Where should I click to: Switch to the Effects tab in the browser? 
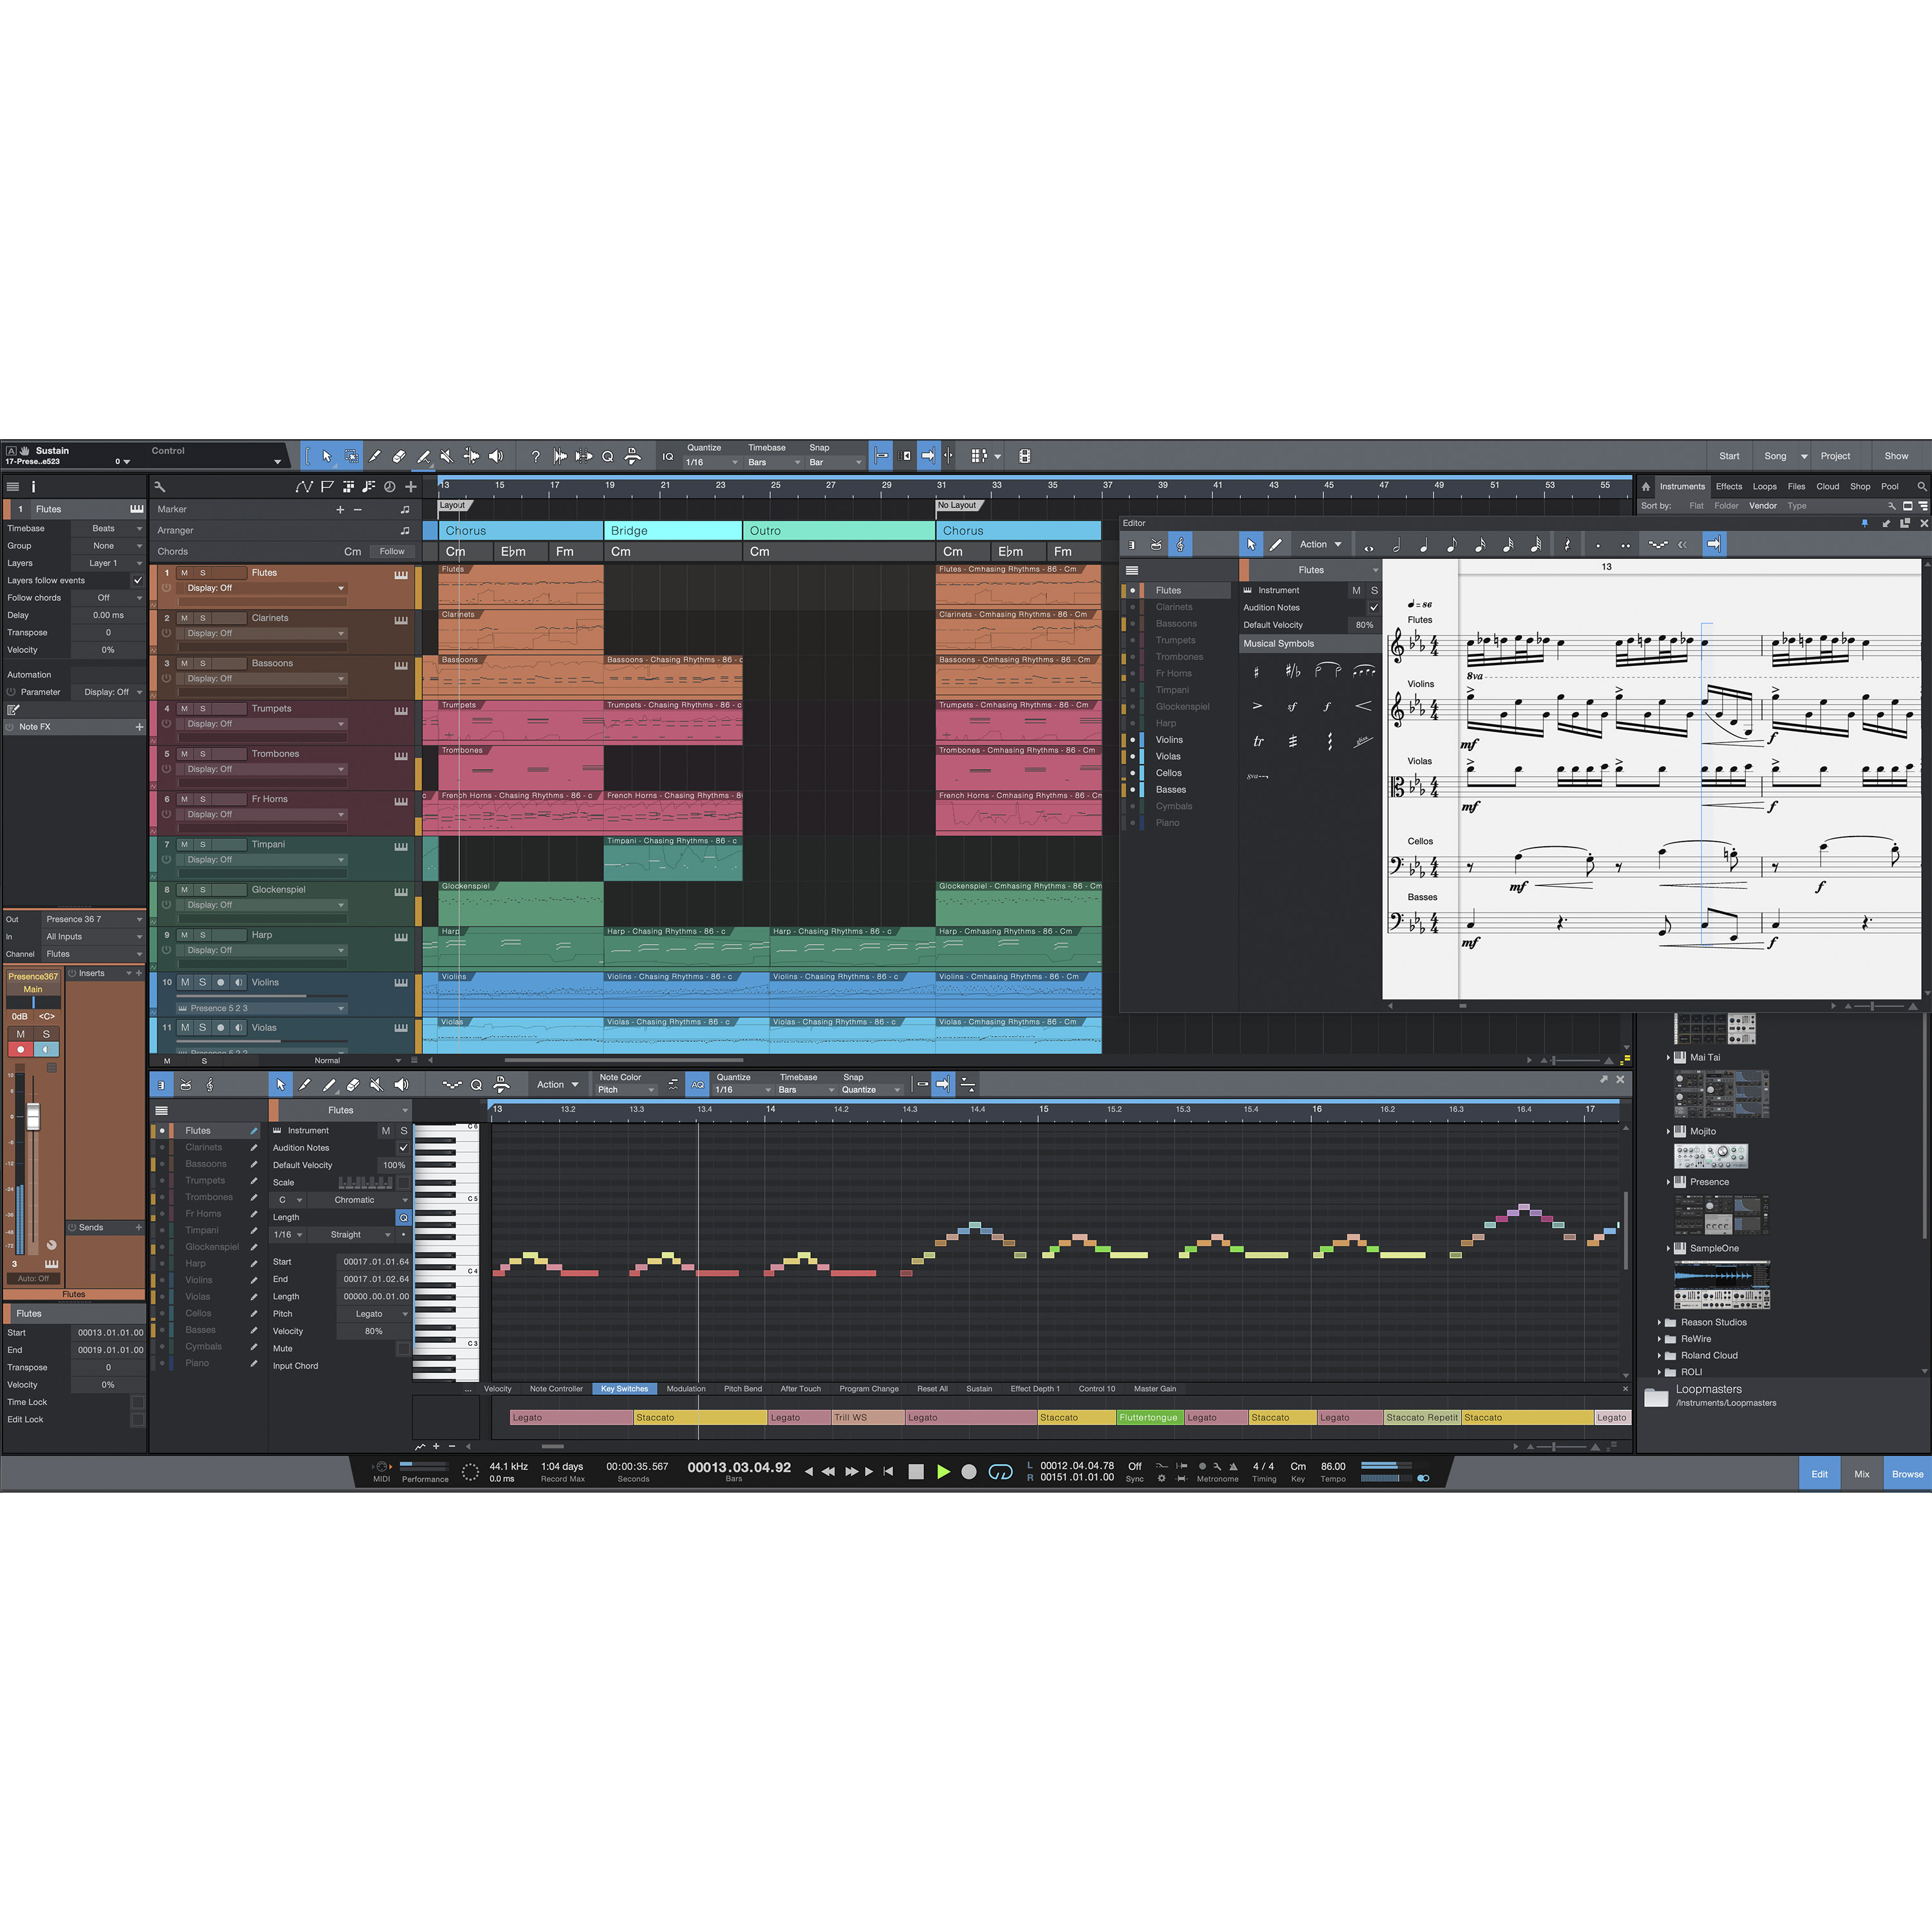(x=1729, y=487)
